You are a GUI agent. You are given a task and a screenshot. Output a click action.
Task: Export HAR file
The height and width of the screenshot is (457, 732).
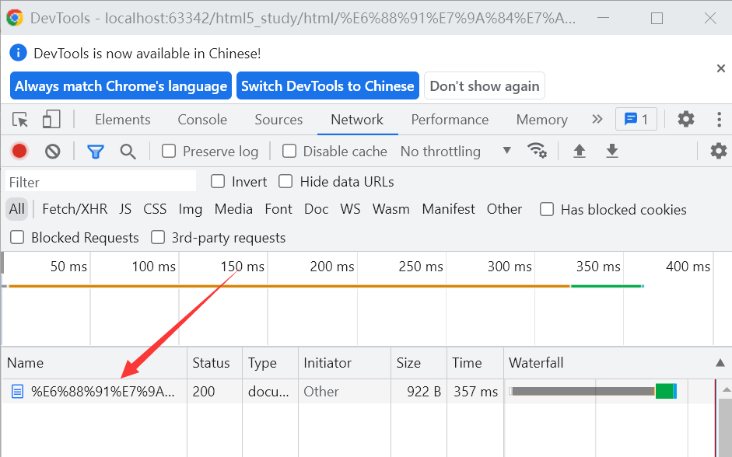tap(612, 152)
